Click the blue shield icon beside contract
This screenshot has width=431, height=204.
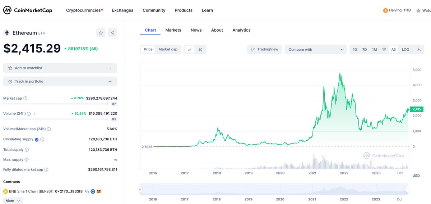tap(93, 191)
